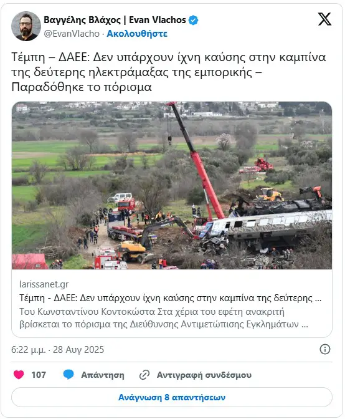Image resolution: width=345 pixels, height=419 pixels.
Task: Open the train crash card image
Action: [x=172, y=185]
